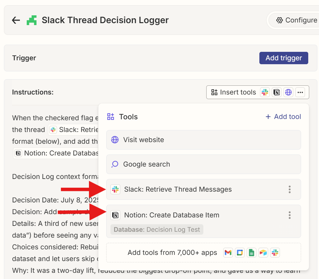
Task: Click the 'Why: It was a two-day lift' line
Action: pyautogui.click(x=156, y=271)
